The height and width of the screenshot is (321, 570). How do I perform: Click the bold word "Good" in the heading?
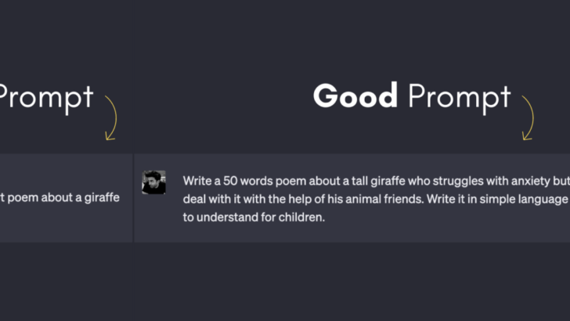355,96
